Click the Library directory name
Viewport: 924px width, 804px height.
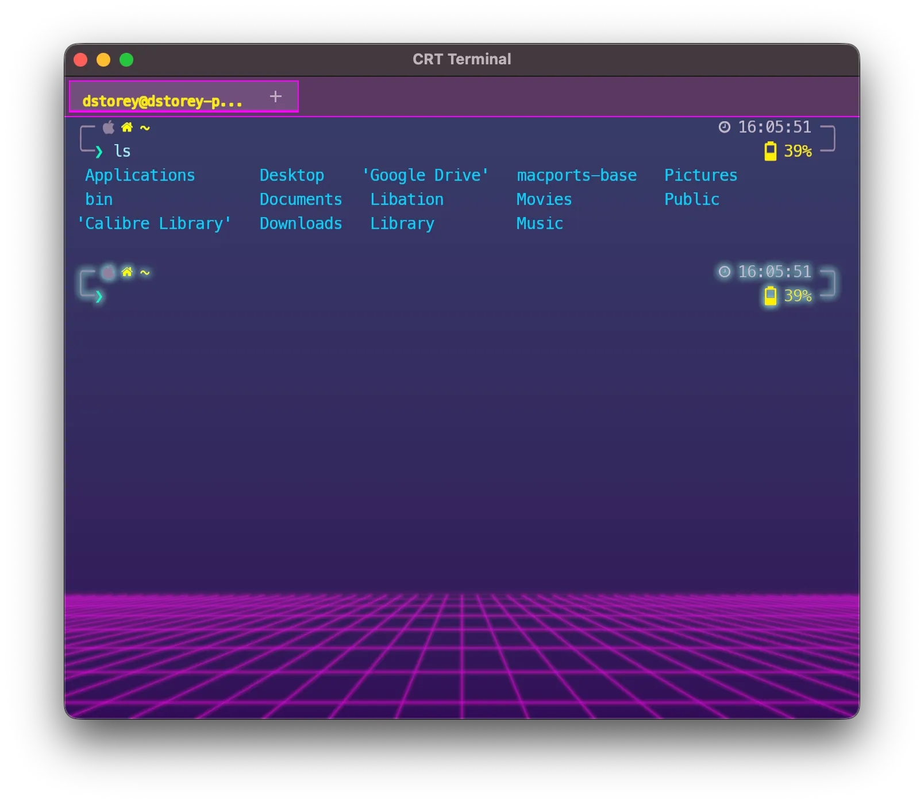click(402, 224)
